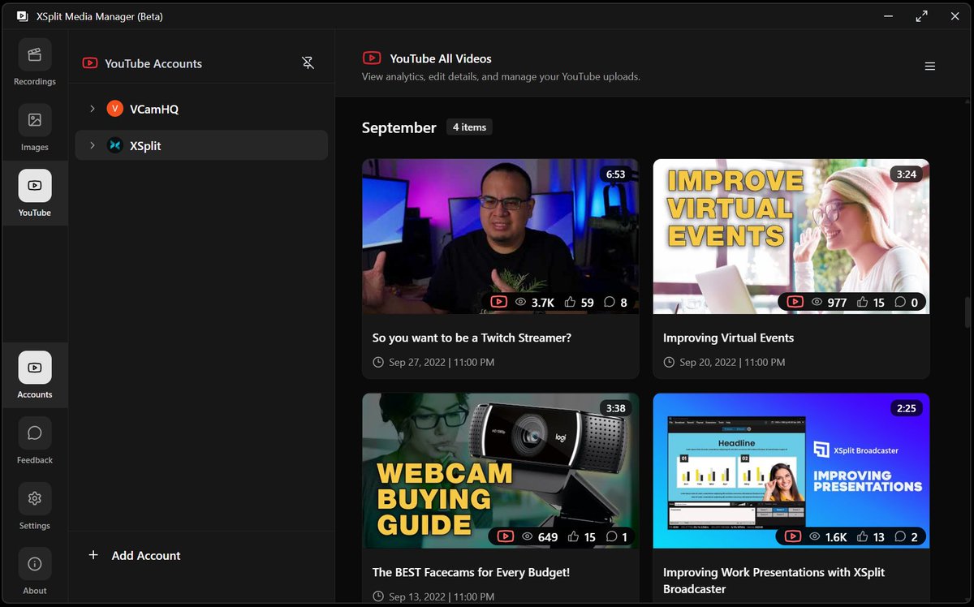Click likes icon on Improving Virtual Events video
Viewport: 974px width, 607px height.
pos(861,302)
